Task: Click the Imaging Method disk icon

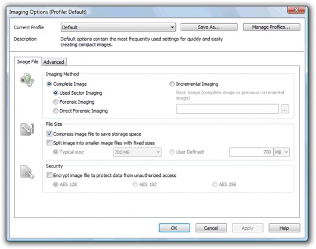Action: (27, 80)
